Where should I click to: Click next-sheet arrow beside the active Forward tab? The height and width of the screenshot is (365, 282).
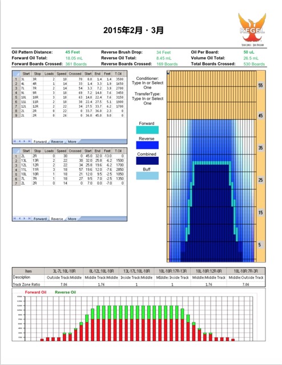[x=25, y=141]
